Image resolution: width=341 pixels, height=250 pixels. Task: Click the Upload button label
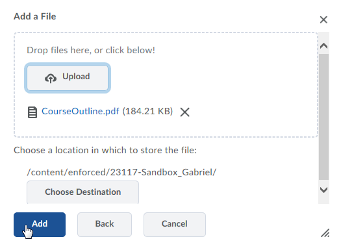click(76, 77)
